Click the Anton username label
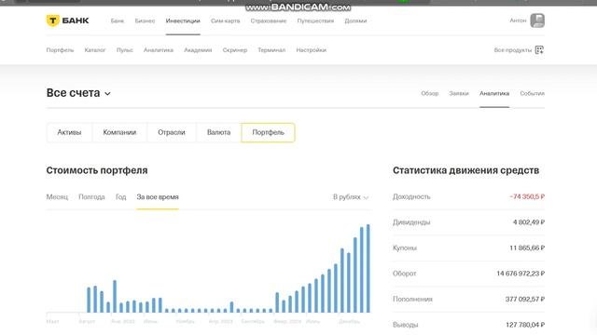 518,20
